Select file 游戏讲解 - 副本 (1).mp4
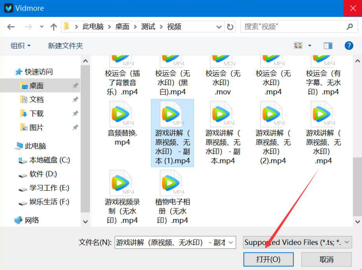Screen dimensions: 362x270 point(172,133)
